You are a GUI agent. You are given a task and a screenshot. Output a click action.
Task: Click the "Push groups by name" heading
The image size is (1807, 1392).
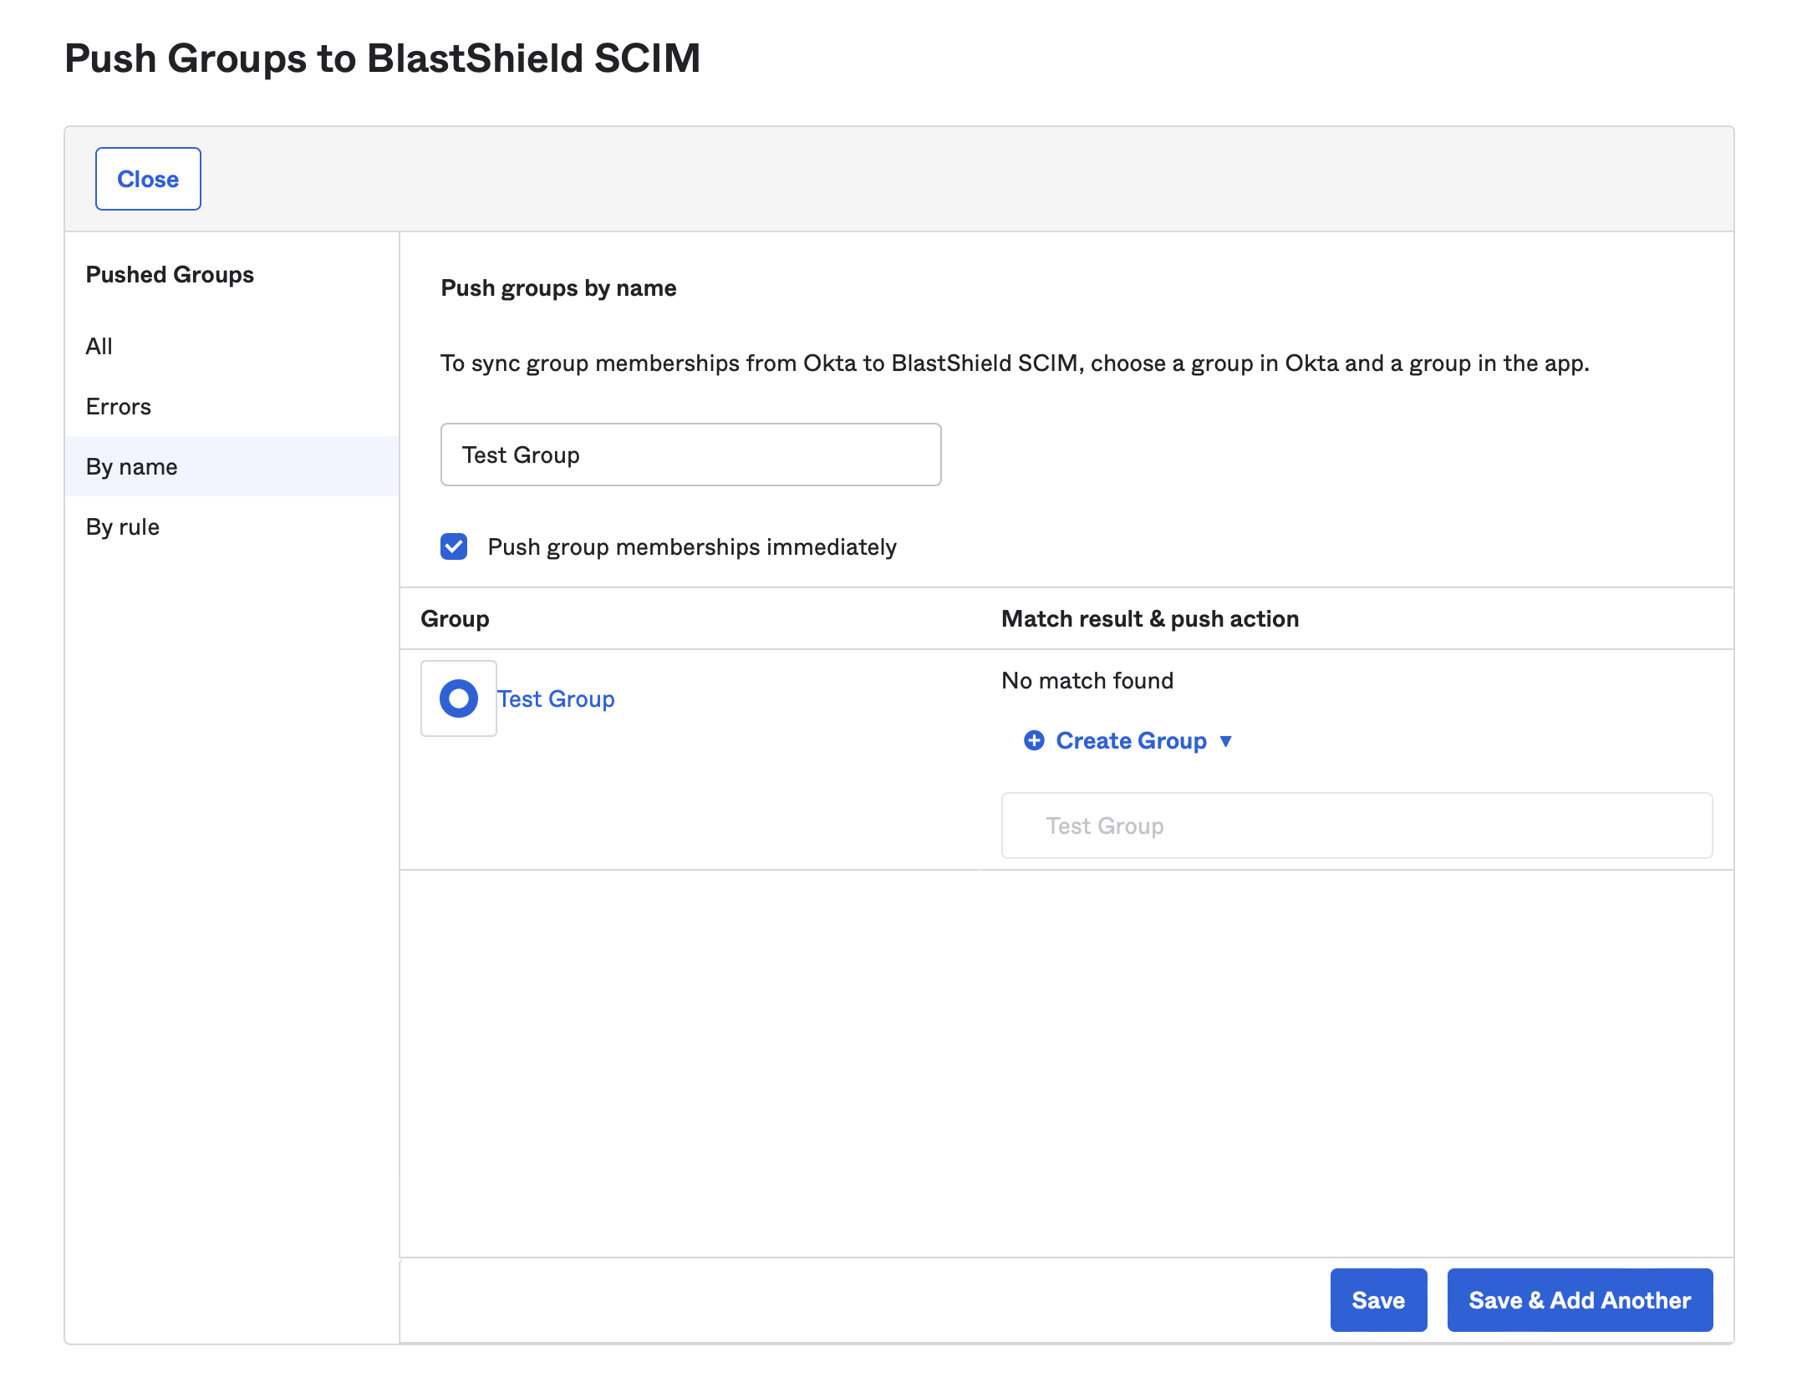pyautogui.click(x=558, y=287)
